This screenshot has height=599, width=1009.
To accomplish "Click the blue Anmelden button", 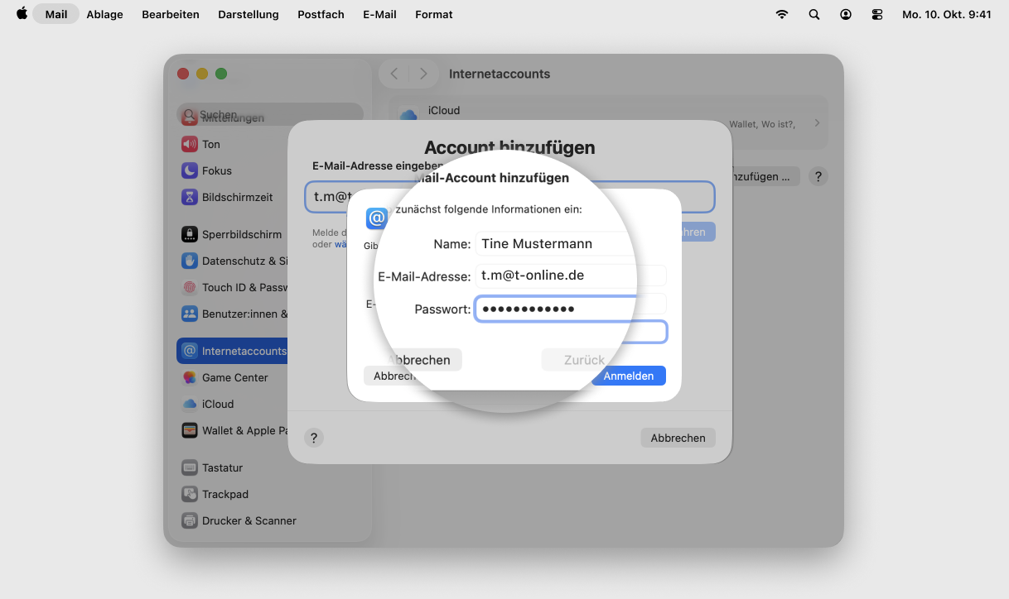I will click(x=628, y=376).
